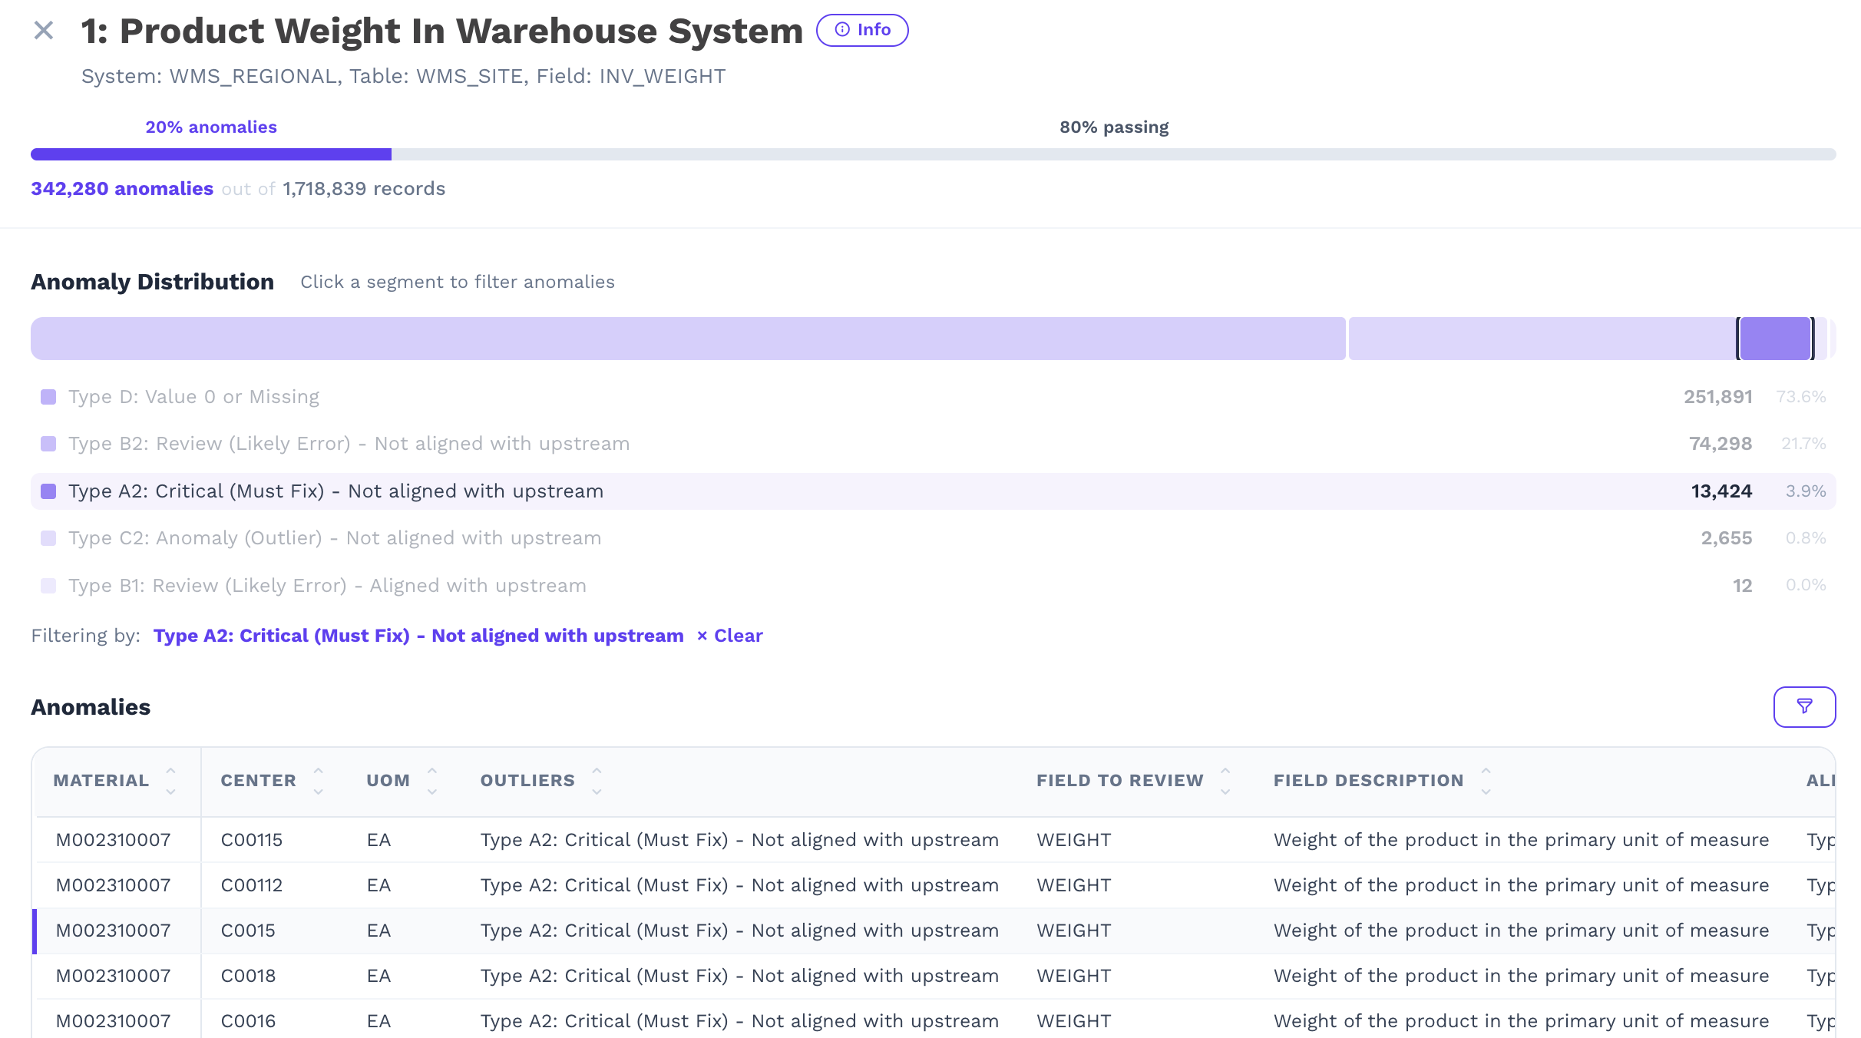This screenshot has width=1861, height=1038.
Task: Sort by the OUTLIERS column arrows
Action: click(597, 781)
